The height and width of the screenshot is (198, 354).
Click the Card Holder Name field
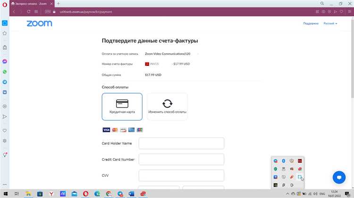coord(181,143)
